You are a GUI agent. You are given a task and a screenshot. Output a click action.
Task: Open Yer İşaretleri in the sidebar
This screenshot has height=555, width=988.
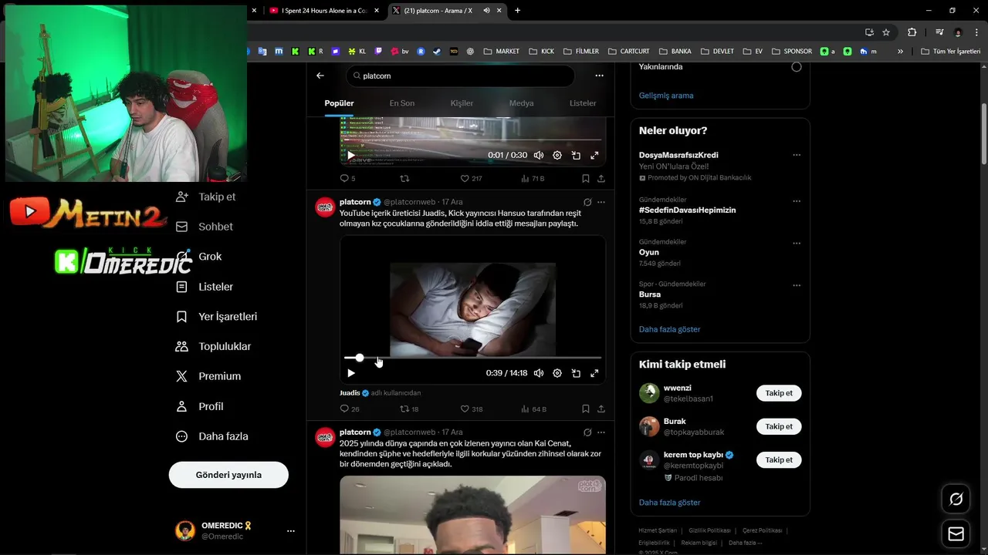point(217,317)
